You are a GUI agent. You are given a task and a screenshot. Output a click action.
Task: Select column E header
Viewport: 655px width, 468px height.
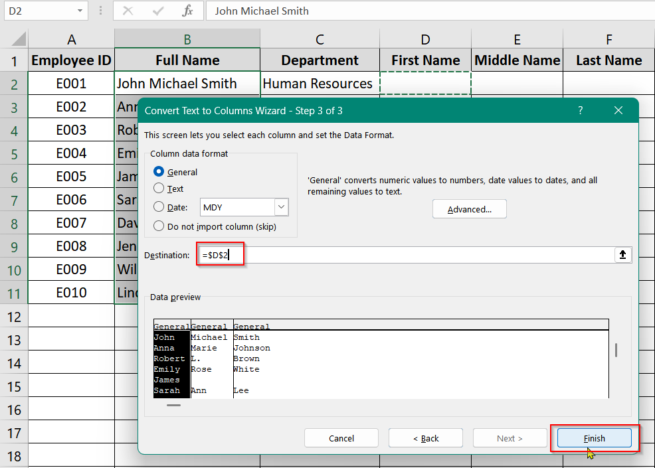[x=517, y=39]
